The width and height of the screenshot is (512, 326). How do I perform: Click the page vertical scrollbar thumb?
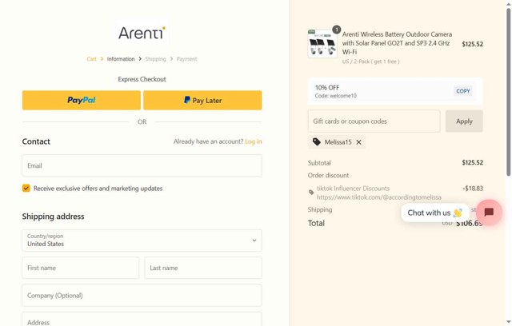(509, 92)
